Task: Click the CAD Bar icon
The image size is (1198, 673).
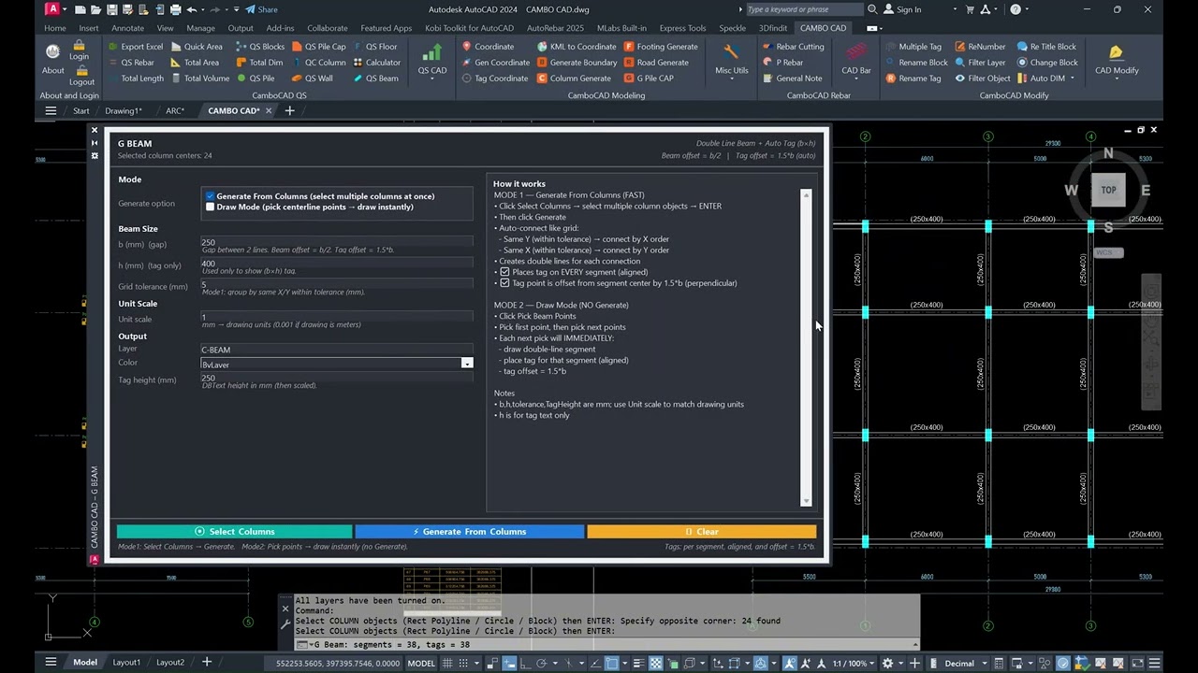Action: pyautogui.click(x=855, y=51)
